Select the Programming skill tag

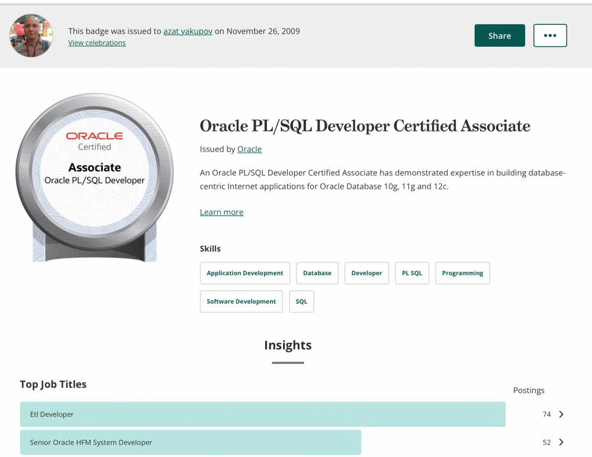(x=462, y=273)
